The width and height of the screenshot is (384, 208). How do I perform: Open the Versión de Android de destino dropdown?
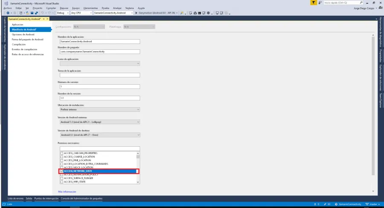coord(100,135)
